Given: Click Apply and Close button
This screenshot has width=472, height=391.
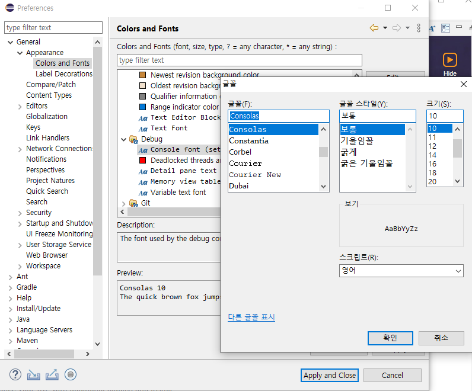Looking at the screenshot, I should click(330, 376).
